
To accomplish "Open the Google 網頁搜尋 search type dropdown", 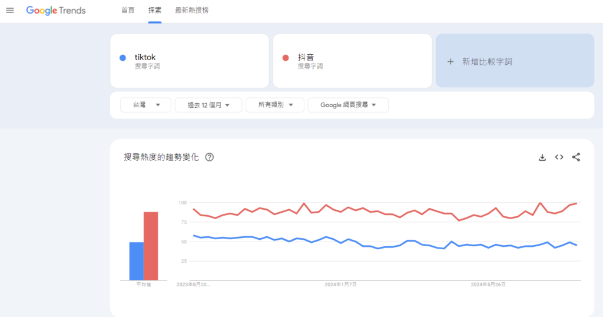I will pos(348,105).
